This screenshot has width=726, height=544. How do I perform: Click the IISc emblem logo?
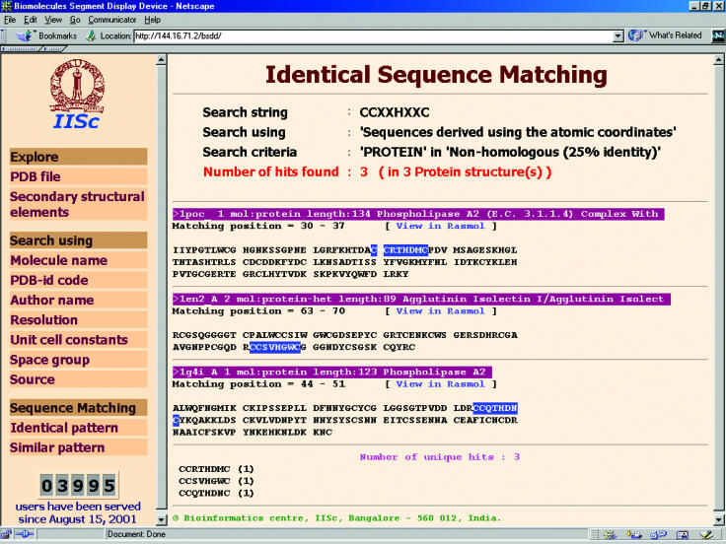pyautogui.click(x=77, y=86)
